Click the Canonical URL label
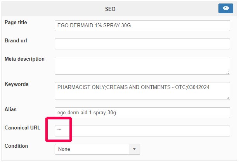The image size is (239, 166). 23,128
